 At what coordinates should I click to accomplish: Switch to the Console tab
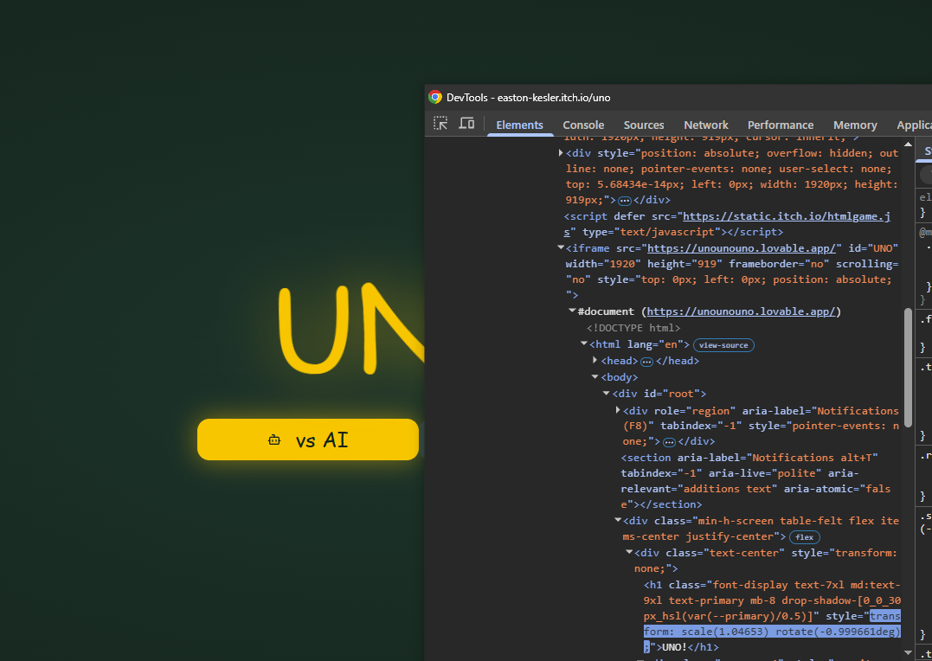(583, 125)
